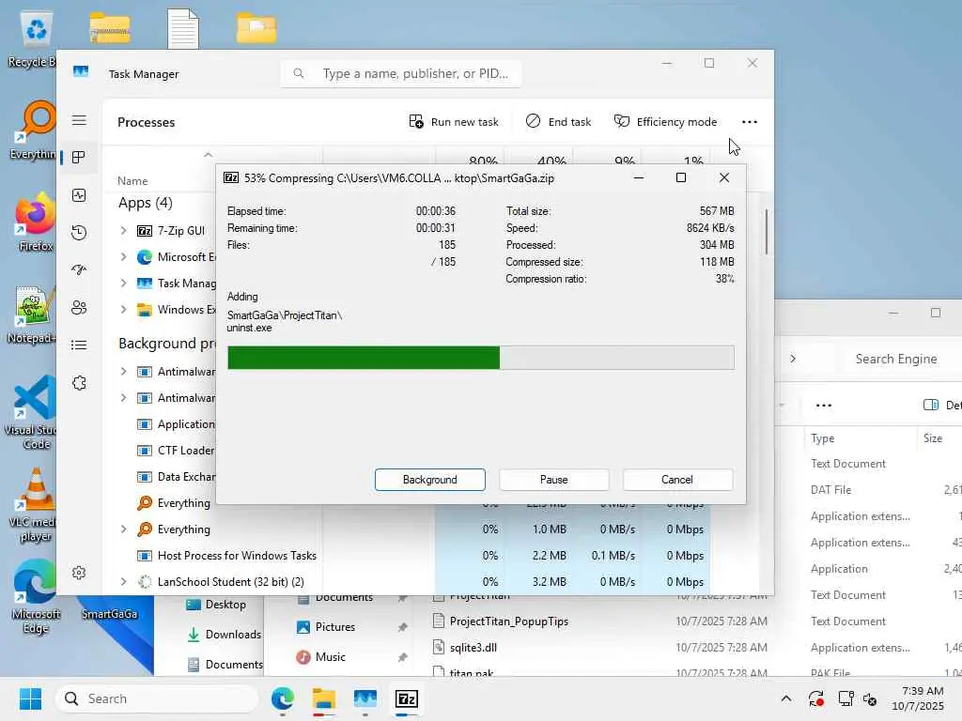Viewport: 962px width, 721px height.
Task: Expand first Antimalware process row
Action: coord(123,372)
